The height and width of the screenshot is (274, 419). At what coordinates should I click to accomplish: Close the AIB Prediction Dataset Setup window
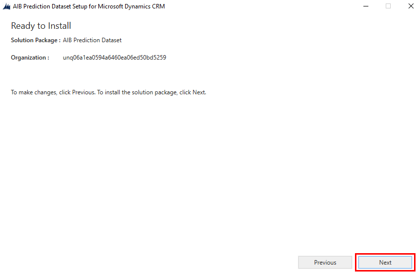[x=411, y=6]
